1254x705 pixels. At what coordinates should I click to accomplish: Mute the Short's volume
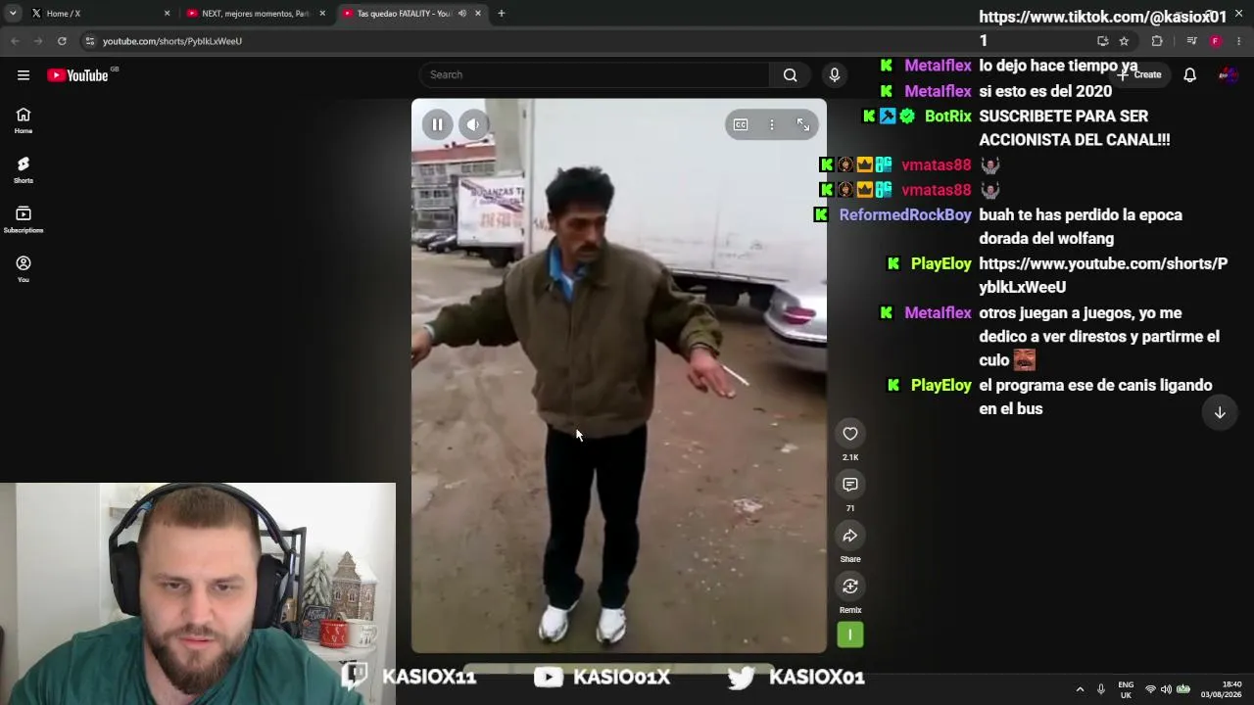pyautogui.click(x=473, y=124)
